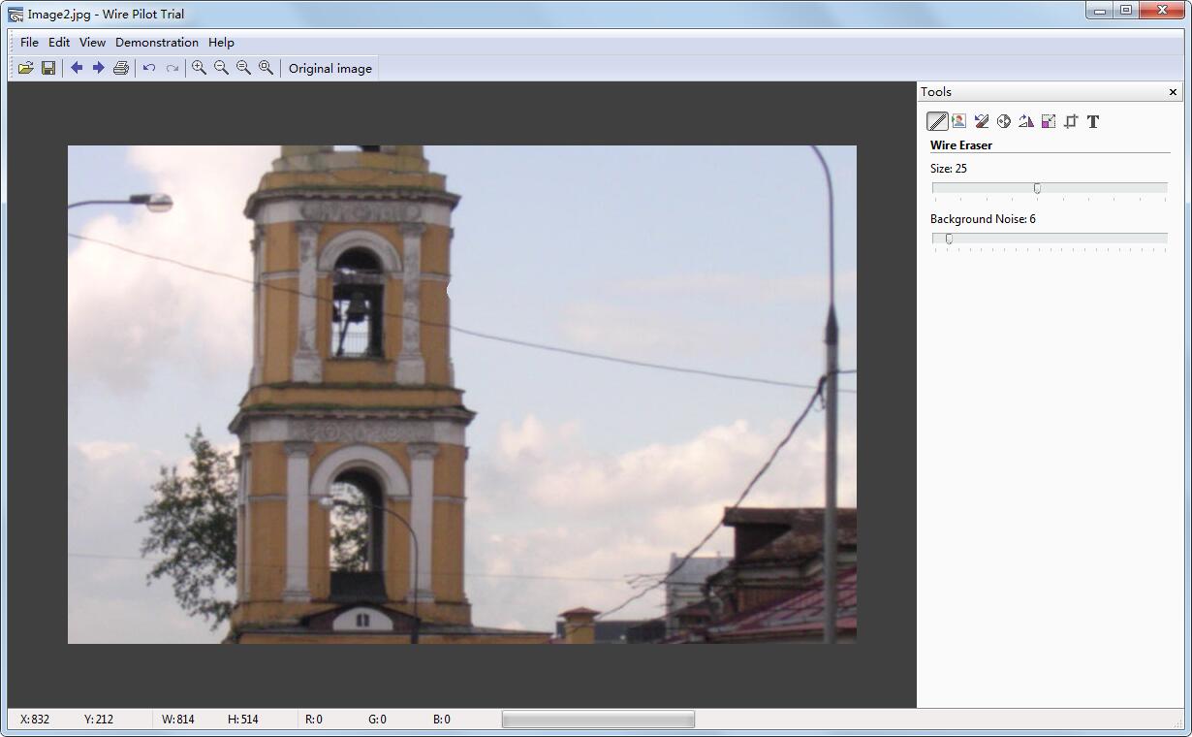Image resolution: width=1192 pixels, height=737 pixels.
Task: Choose the rotate image triangle tool
Action: (x=1026, y=121)
